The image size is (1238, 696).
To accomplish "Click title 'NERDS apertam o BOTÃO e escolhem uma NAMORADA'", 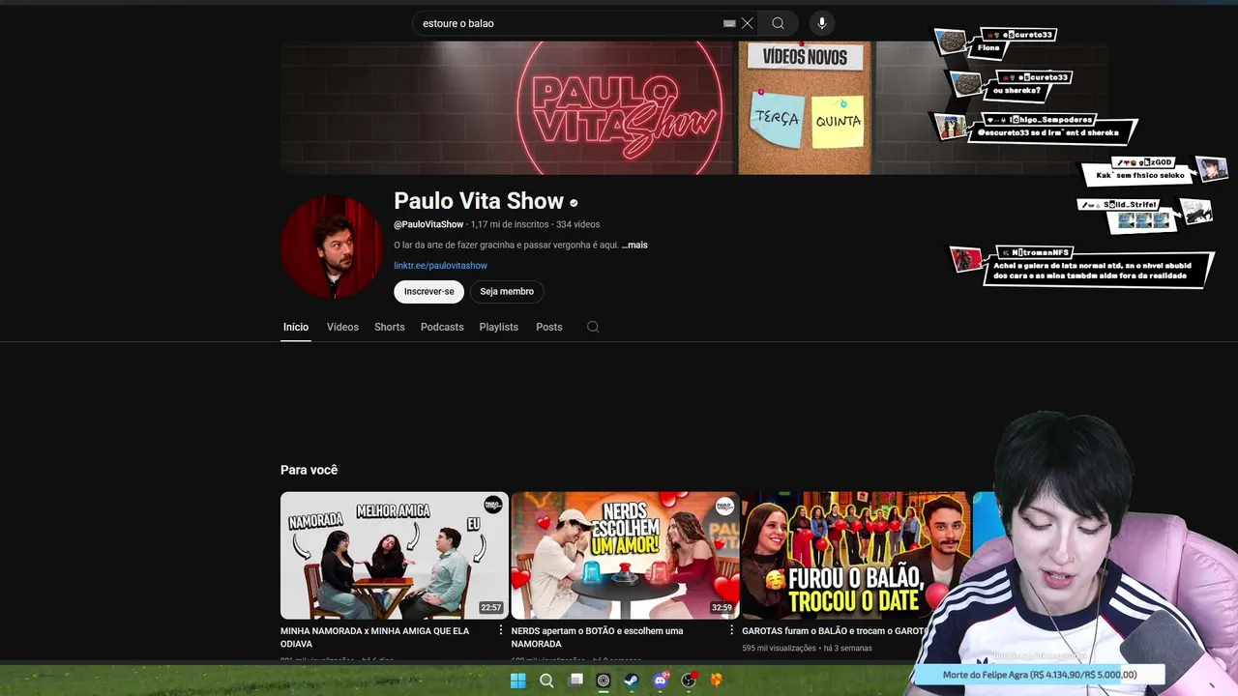I will 597,638.
